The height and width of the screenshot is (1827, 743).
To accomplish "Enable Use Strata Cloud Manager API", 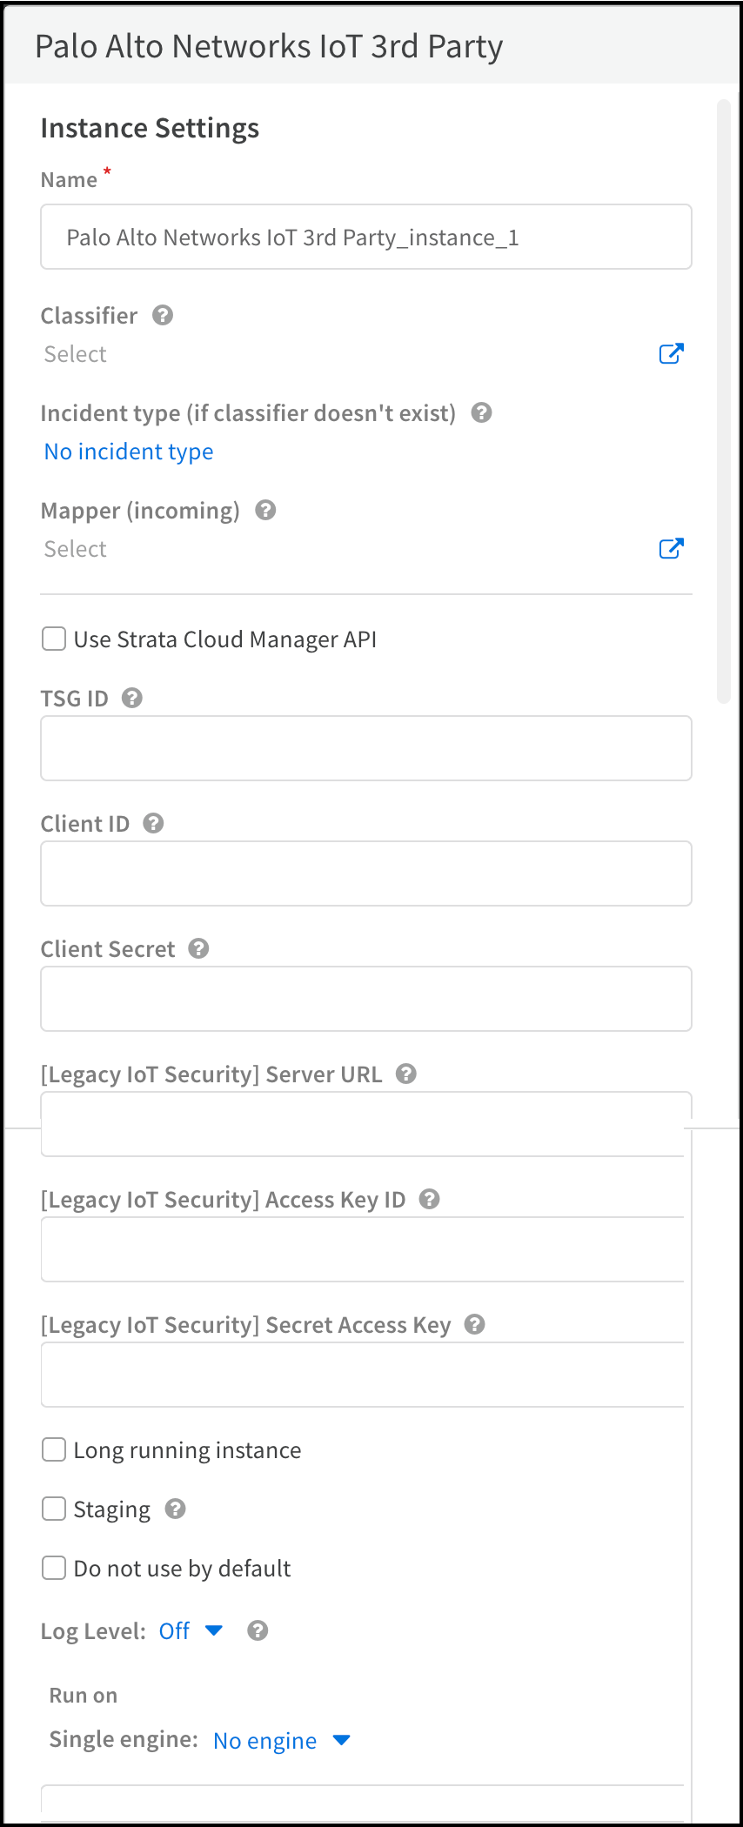I will click(x=54, y=639).
